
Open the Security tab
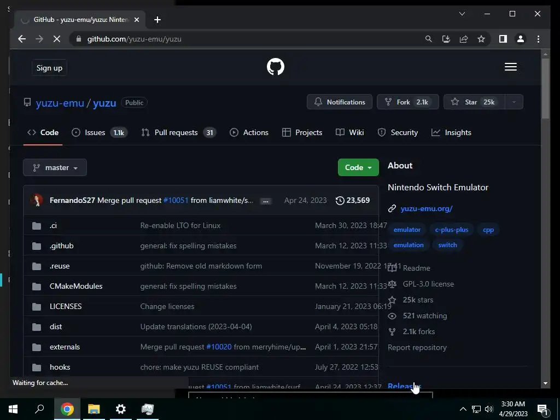pyautogui.click(x=398, y=132)
